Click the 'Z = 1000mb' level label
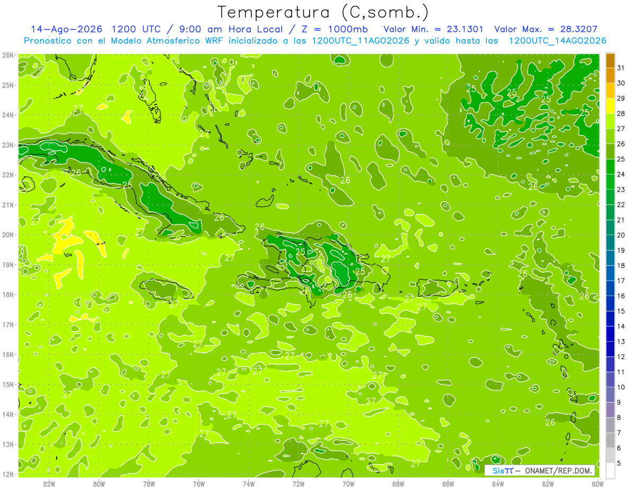Image resolution: width=635 pixels, height=491 pixels. point(334,29)
